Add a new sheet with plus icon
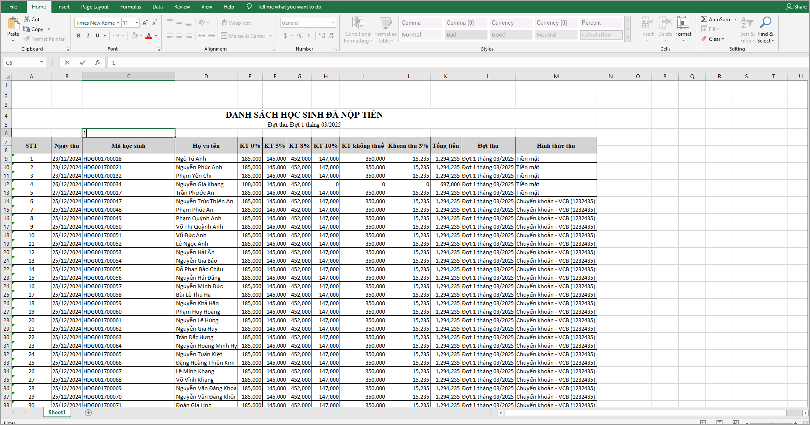Viewport: 810px width, 425px height. pyautogui.click(x=88, y=413)
